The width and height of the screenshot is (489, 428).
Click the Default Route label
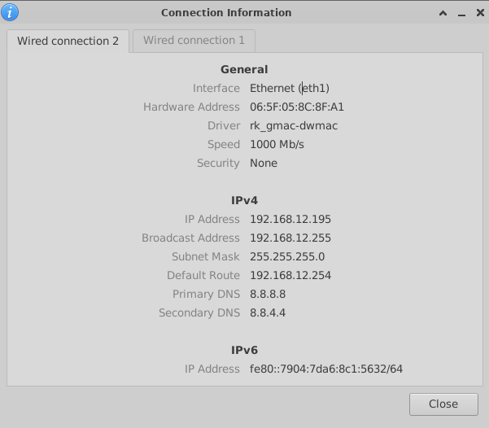tap(203, 276)
